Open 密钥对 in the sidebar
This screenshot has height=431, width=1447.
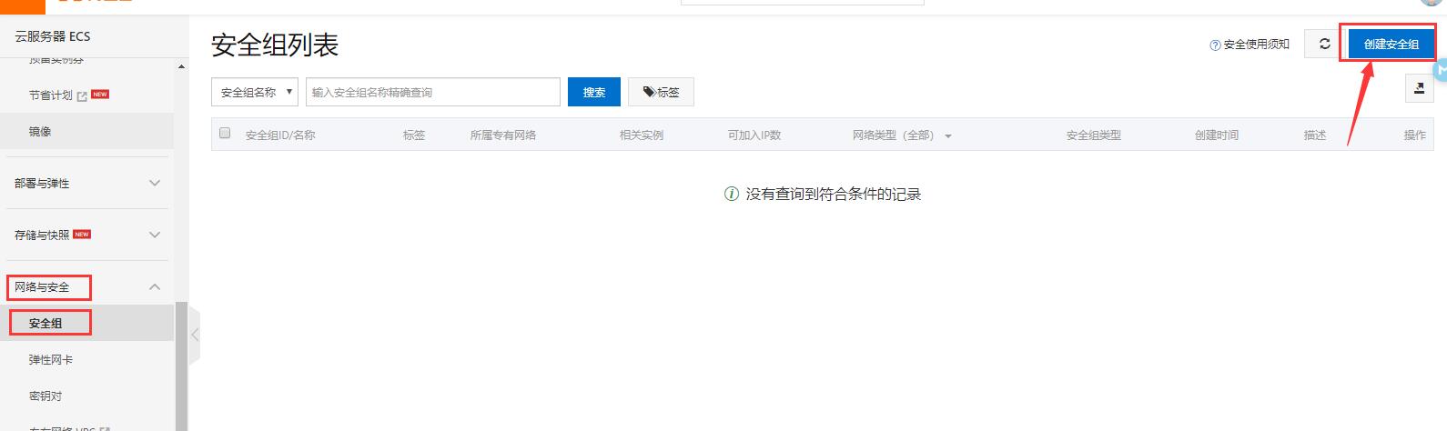[46, 396]
